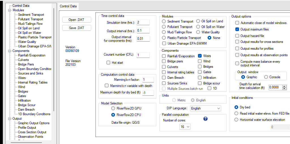Choose Graphic output window
The height and width of the screenshot is (144, 290).
pos(243,77)
